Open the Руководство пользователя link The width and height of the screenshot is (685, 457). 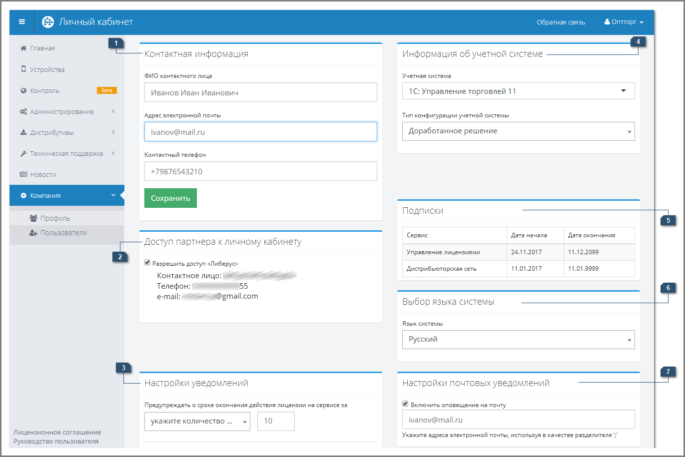pyautogui.click(x=56, y=441)
